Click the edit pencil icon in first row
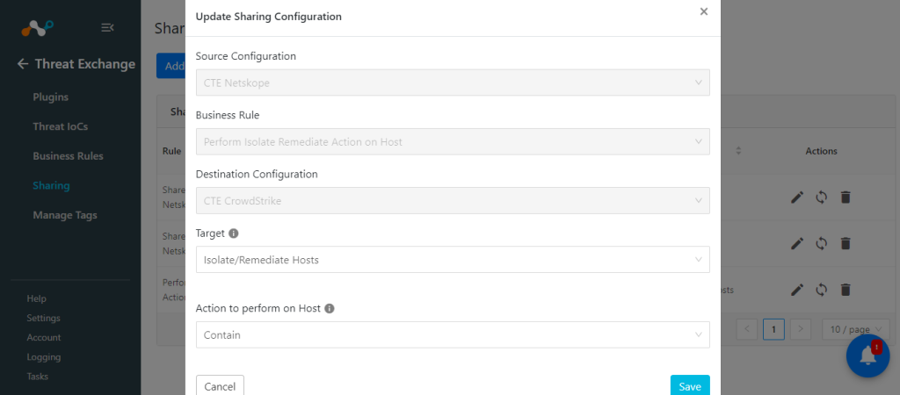The height and width of the screenshot is (395, 900). (796, 197)
